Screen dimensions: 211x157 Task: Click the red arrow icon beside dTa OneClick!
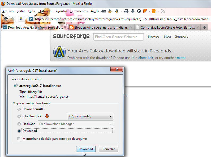pos(47,116)
